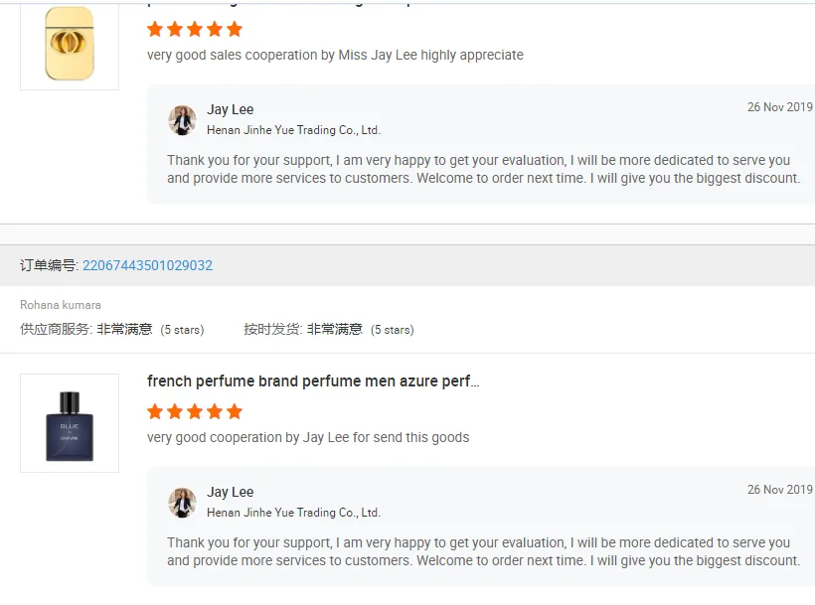Open order number 22067443501029032
815x605 pixels.
coord(147,265)
